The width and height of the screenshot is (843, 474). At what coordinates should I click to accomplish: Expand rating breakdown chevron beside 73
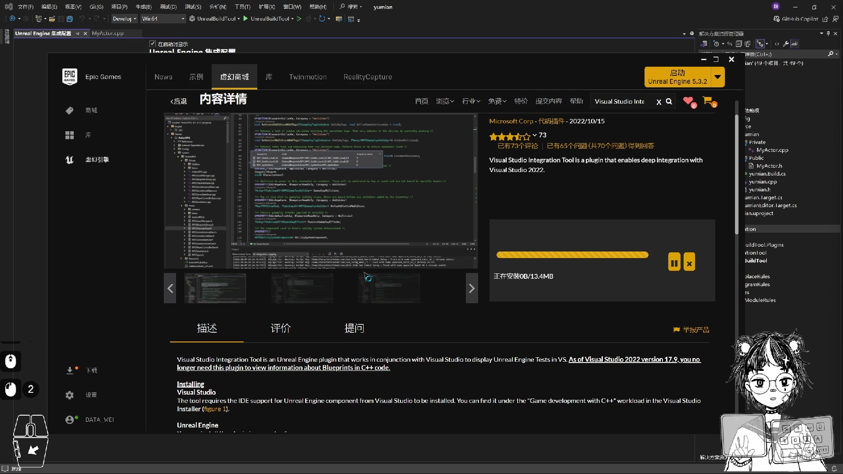[534, 135]
